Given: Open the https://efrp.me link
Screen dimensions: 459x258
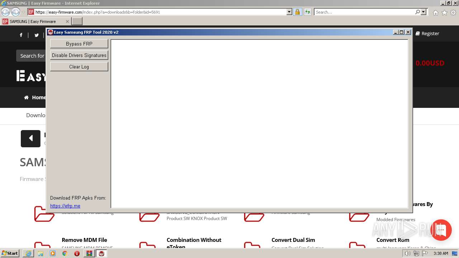Looking at the screenshot, I should pyautogui.click(x=65, y=206).
